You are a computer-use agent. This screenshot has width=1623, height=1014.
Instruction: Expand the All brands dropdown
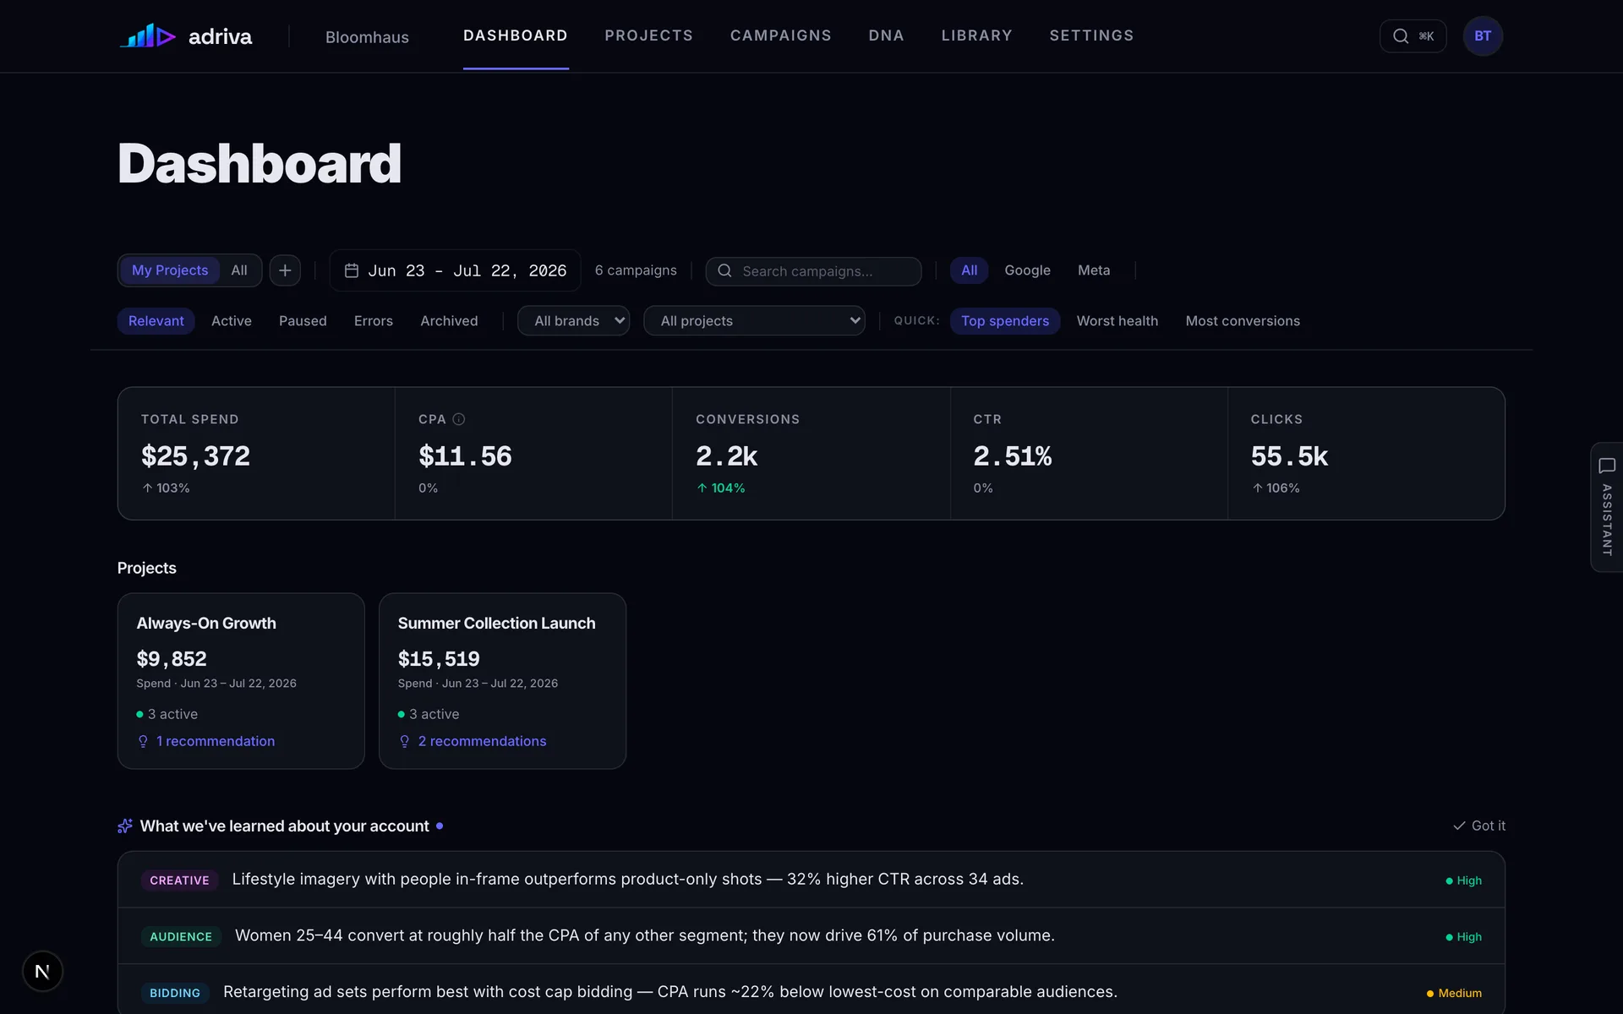point(573,321)
